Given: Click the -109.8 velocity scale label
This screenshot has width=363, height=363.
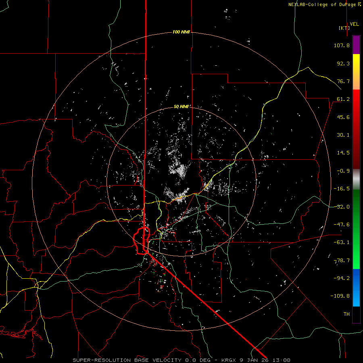Looking at the screenshot, I should (x=340, y=296).
